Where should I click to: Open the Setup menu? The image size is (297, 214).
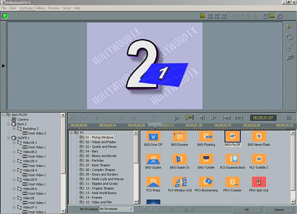67,8
